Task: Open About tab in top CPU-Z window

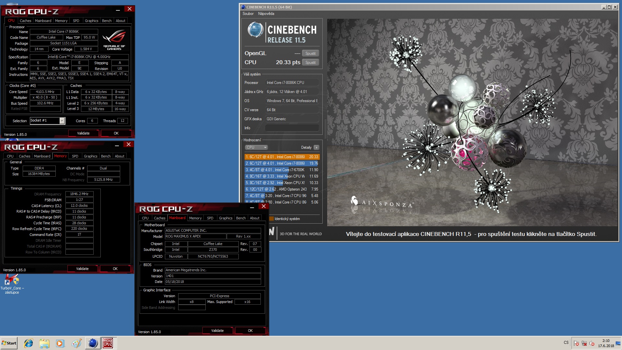Action: 121,21
